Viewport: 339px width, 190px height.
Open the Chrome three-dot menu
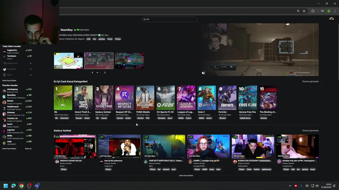(335, 11)
